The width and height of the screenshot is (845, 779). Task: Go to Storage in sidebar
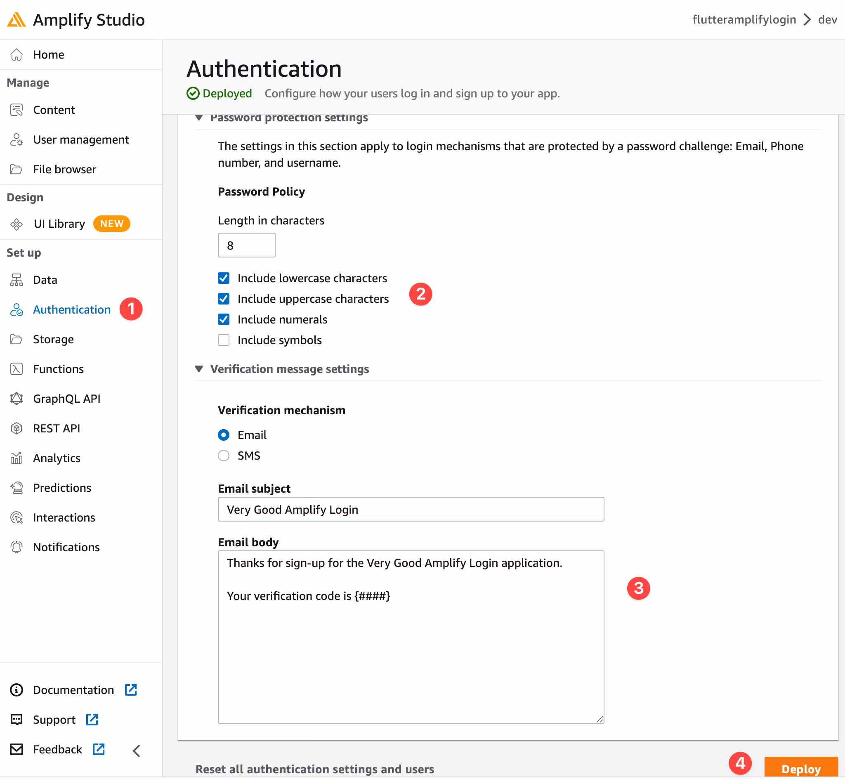pos(53,339)
